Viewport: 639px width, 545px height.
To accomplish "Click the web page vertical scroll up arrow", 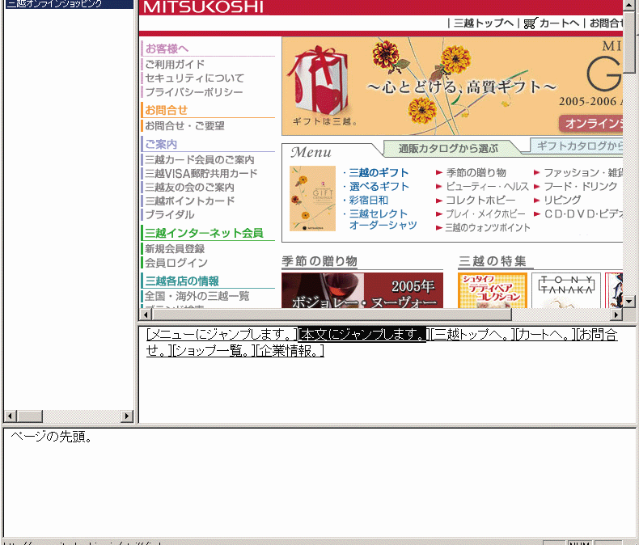I will (629, 5).
